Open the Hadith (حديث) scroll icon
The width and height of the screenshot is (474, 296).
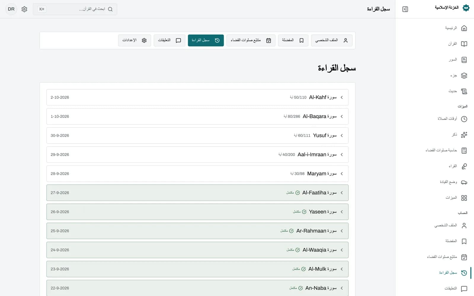[464, 91]
